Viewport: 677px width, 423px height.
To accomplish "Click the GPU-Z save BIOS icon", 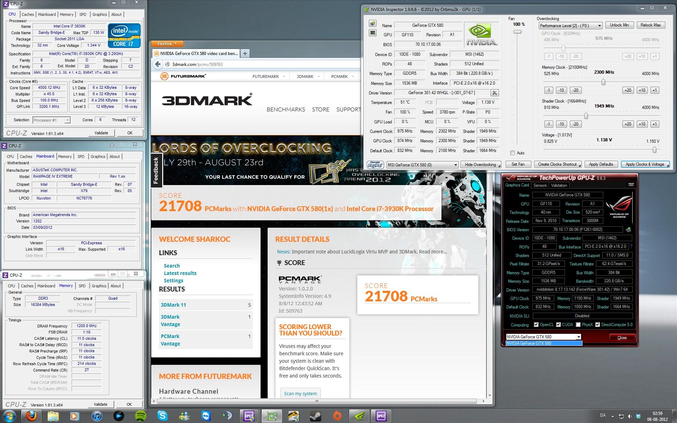I will point(628,230).
